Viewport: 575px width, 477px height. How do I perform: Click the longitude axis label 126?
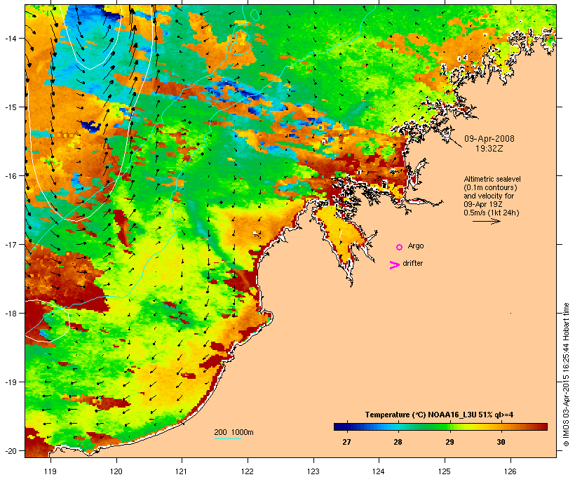point(510,471)
